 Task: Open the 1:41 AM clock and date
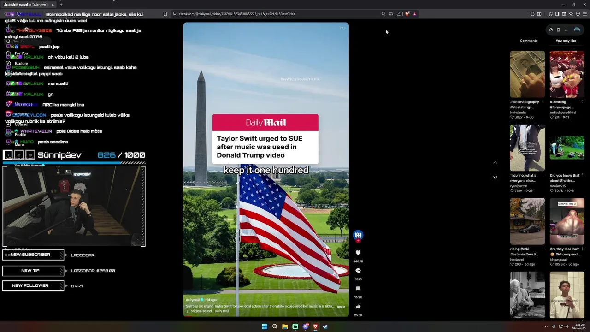580,326
